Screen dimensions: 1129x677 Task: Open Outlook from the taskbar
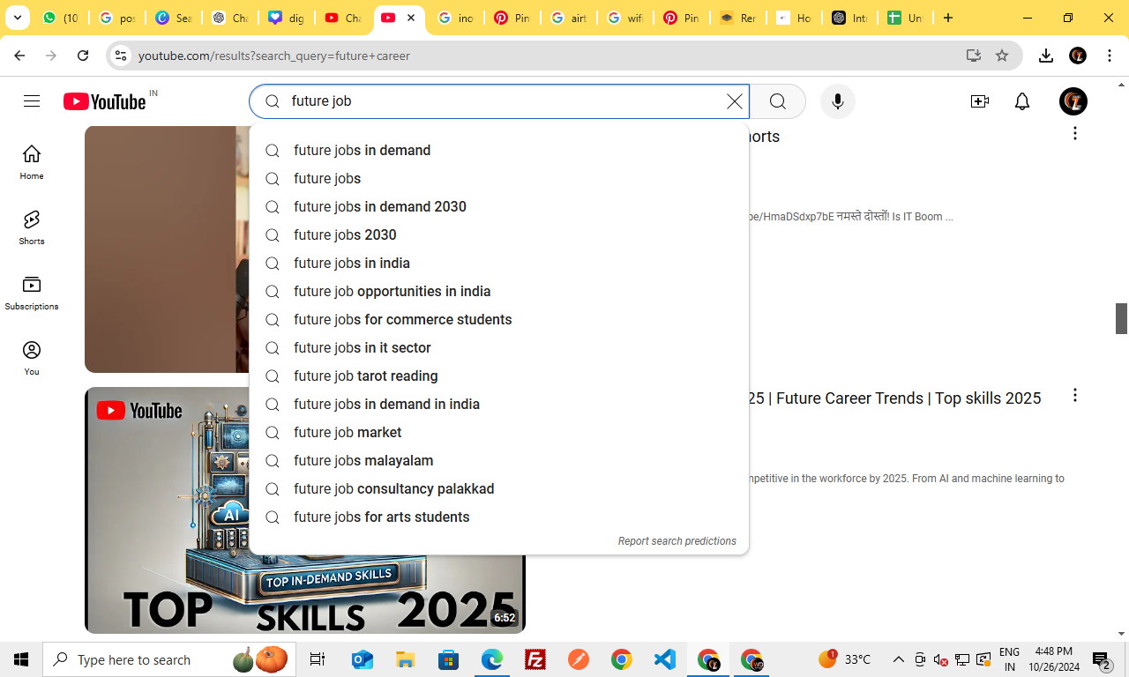362,659
